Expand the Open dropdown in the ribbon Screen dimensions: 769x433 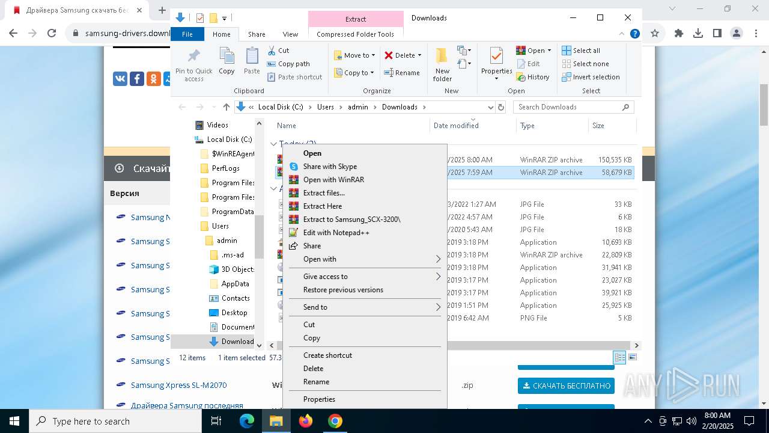(x=549, y=51)
